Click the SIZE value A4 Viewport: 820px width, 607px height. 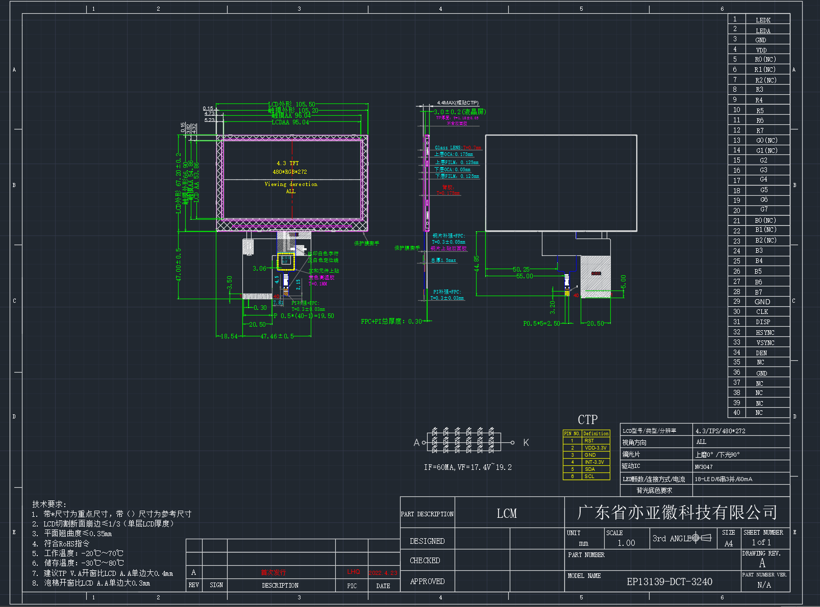tap(729, 544)
